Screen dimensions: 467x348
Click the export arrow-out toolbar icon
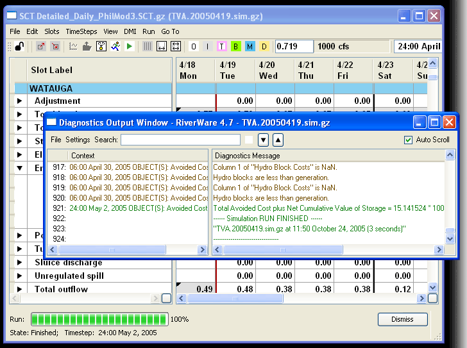41,46
